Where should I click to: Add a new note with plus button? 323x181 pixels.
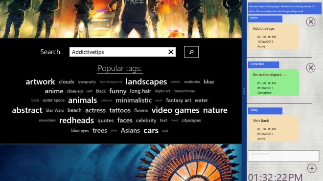tap(312, 168)
